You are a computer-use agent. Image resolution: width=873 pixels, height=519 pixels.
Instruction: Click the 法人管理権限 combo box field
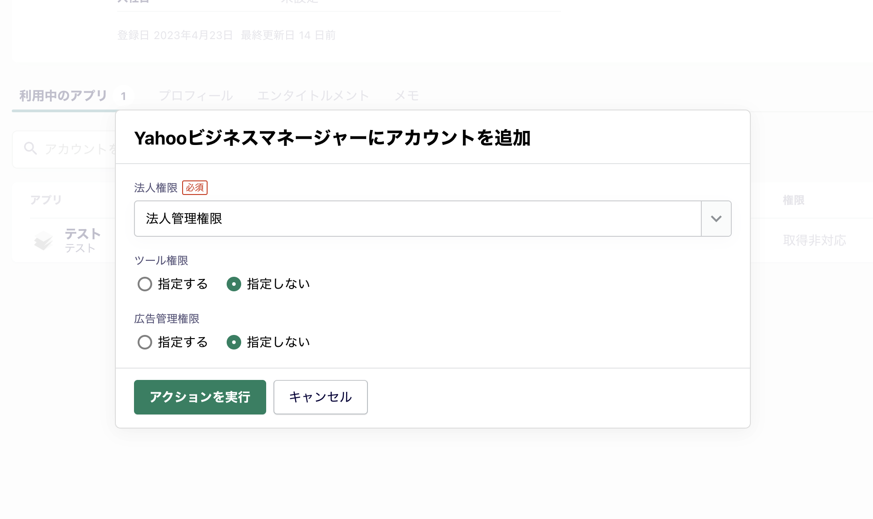click(x=417, y=219)
